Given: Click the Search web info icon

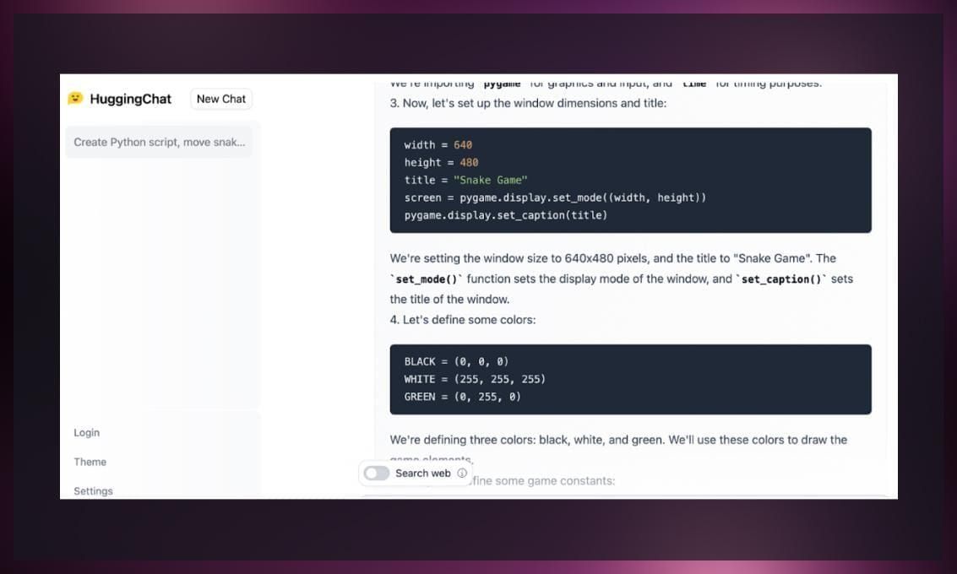Looking at the screenshot, I should (x=462, y=474).
